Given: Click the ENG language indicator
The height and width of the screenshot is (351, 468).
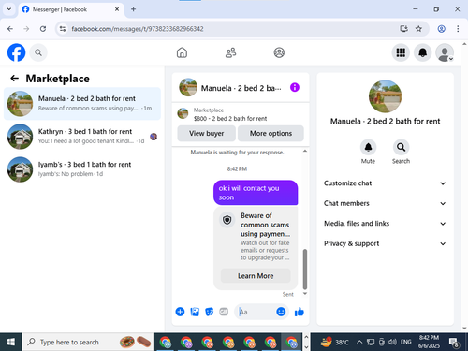Looking at the screenshot, I should pos(405,342).
